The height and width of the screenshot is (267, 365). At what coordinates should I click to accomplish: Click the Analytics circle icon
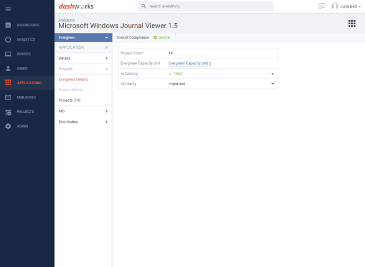[8, 40]
